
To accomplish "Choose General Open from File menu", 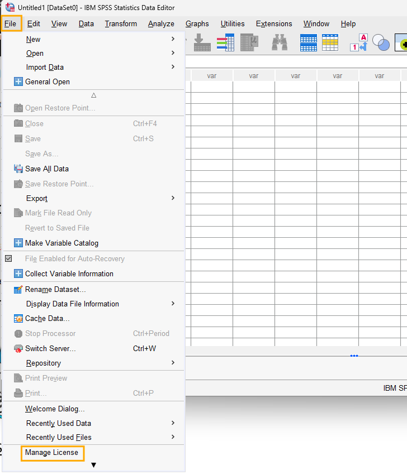I will [x=94, y=81].
